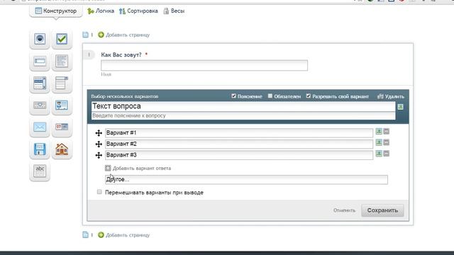Click green add icon beside Вариант #1
Viewport: 454px width, 255px height.
tap(379, 132)
